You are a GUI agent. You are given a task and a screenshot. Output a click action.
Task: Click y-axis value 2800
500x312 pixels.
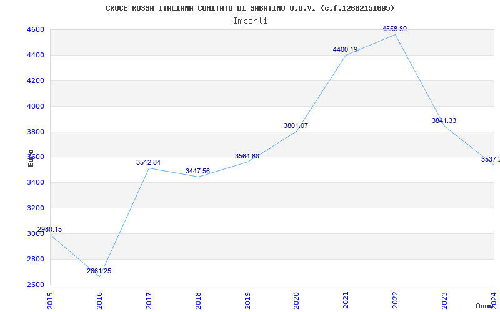(36, 259)
